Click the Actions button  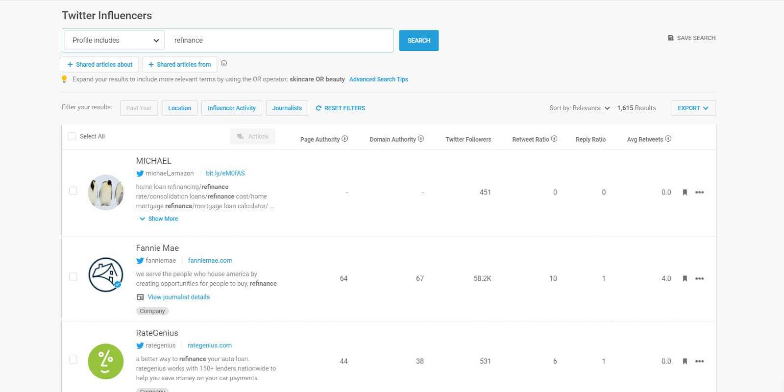[253, 136]
